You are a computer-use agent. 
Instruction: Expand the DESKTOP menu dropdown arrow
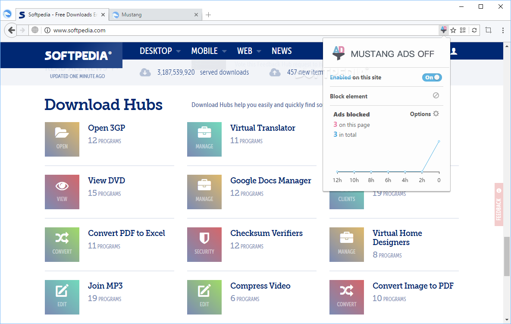click(x=178, y=51)
